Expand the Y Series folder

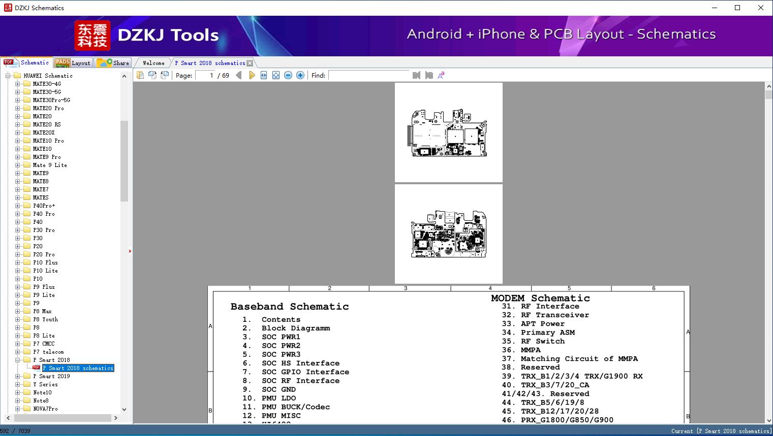pos(18,384)
